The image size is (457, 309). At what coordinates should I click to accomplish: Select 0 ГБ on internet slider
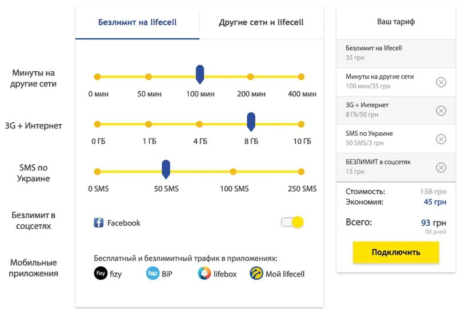(x=97, y=124)
